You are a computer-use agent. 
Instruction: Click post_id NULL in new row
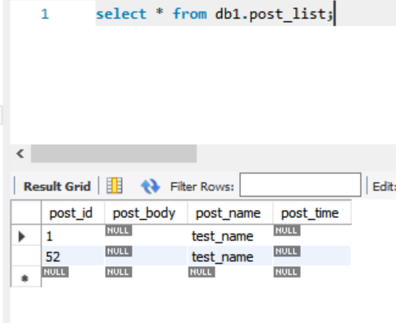(x=55, y=272)
